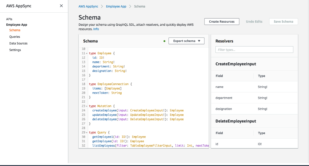Click the id: ID! line in Employee type
The width and height of the screenshot is (309, 166).
pyautogui.click(x=98, y=58)
